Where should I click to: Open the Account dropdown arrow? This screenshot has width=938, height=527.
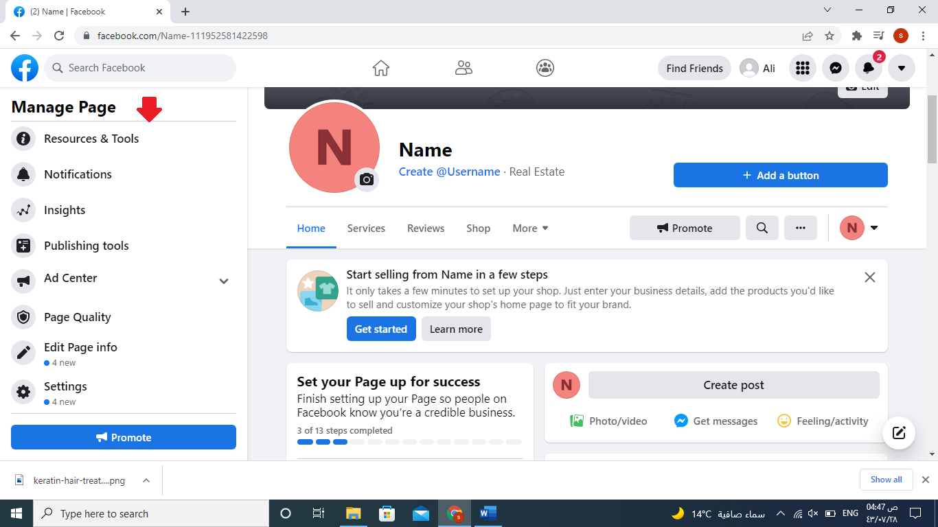902,68
